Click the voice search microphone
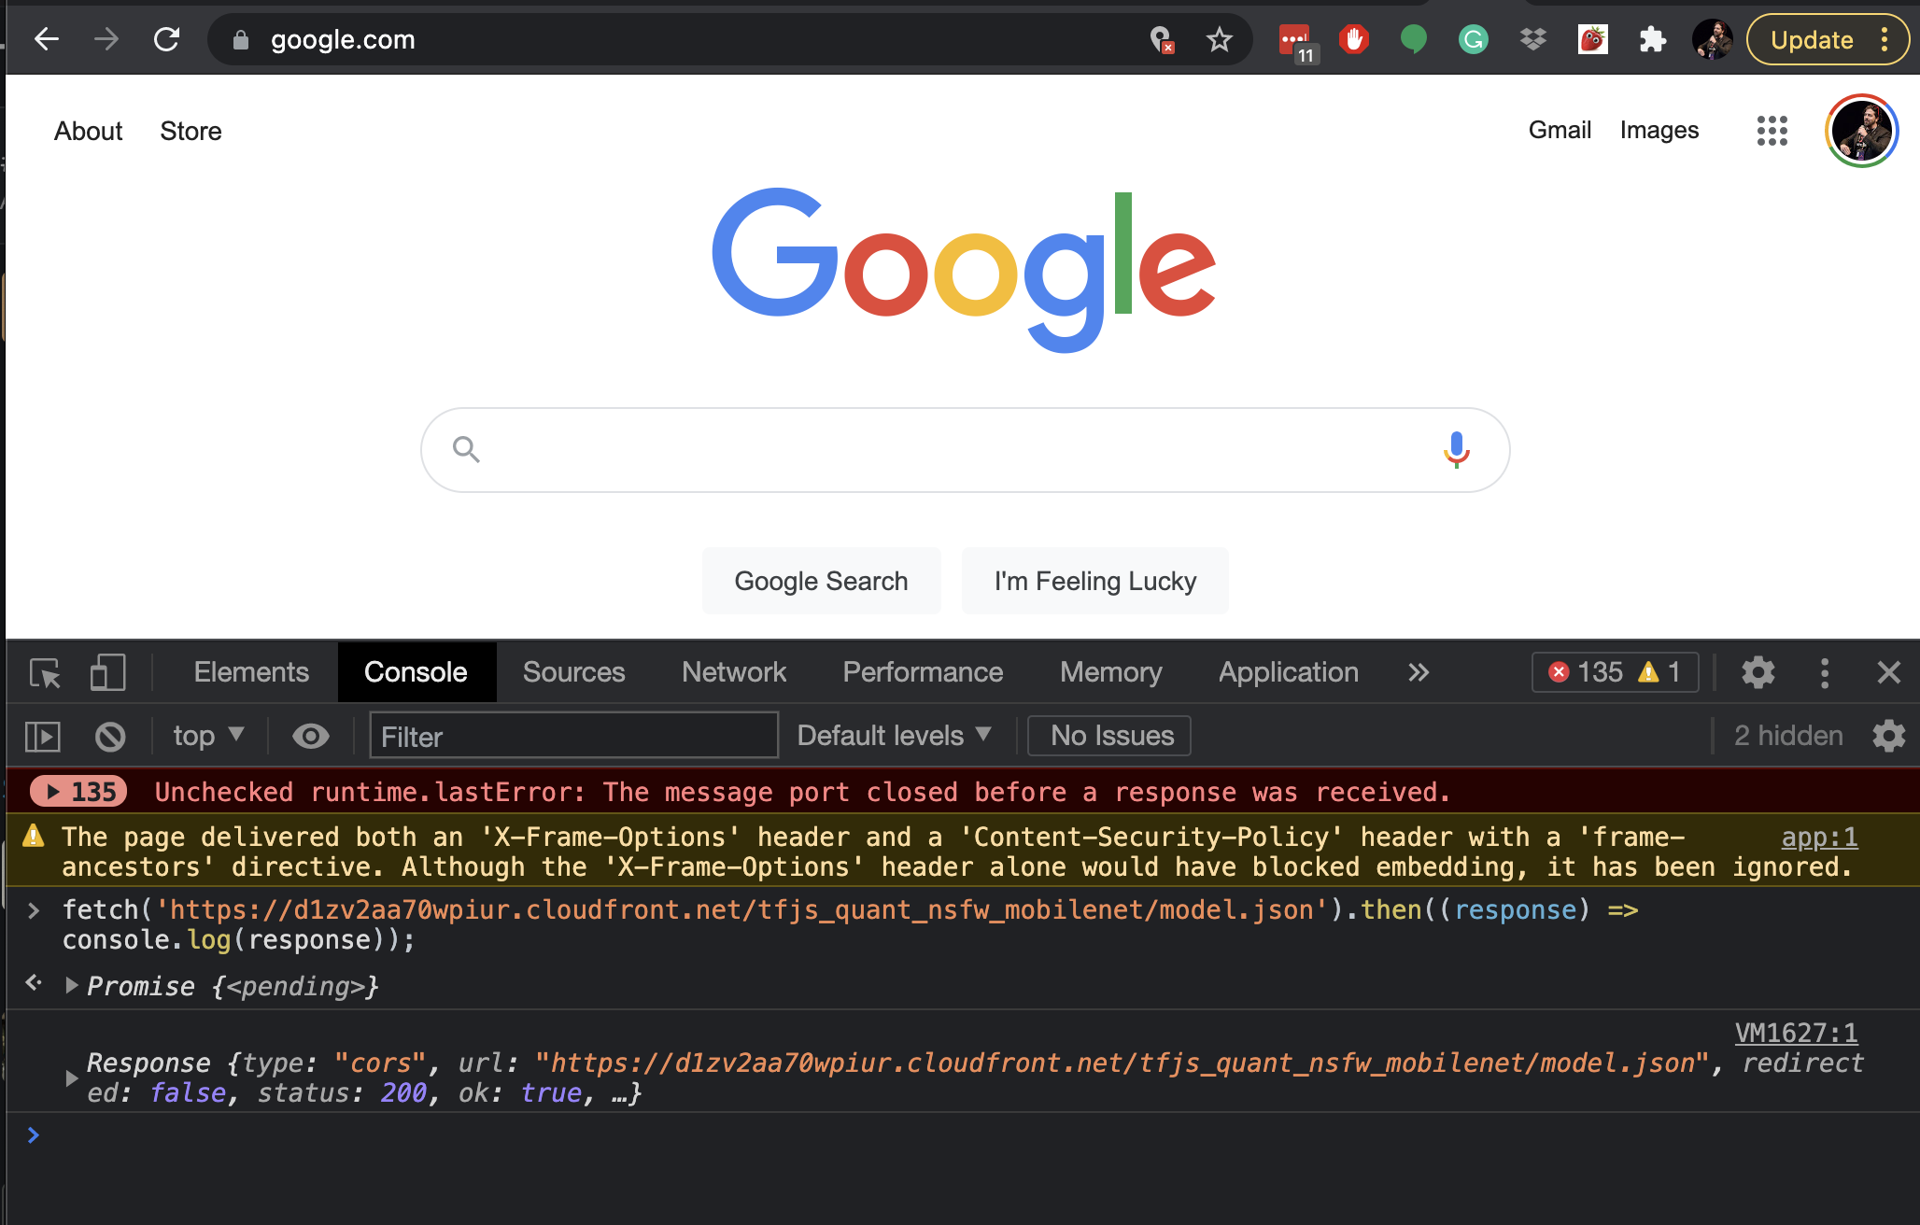This screenshot has height=1225, width=1920. coord(1456,450)
